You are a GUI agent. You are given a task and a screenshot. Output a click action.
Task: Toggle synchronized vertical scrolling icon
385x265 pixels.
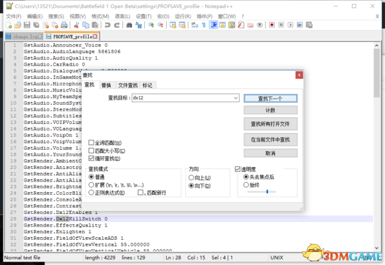[x=173, y=25]
